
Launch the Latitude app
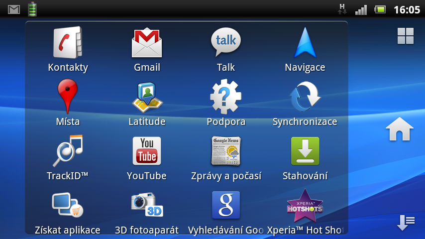point(147,103)
